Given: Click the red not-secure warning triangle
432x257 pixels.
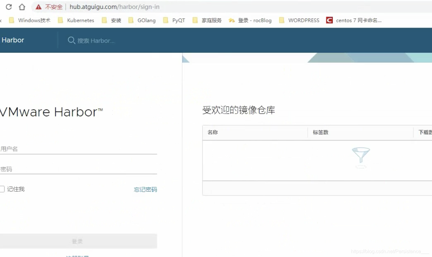Looking at the screenshot, I should [x=38, y=7].
